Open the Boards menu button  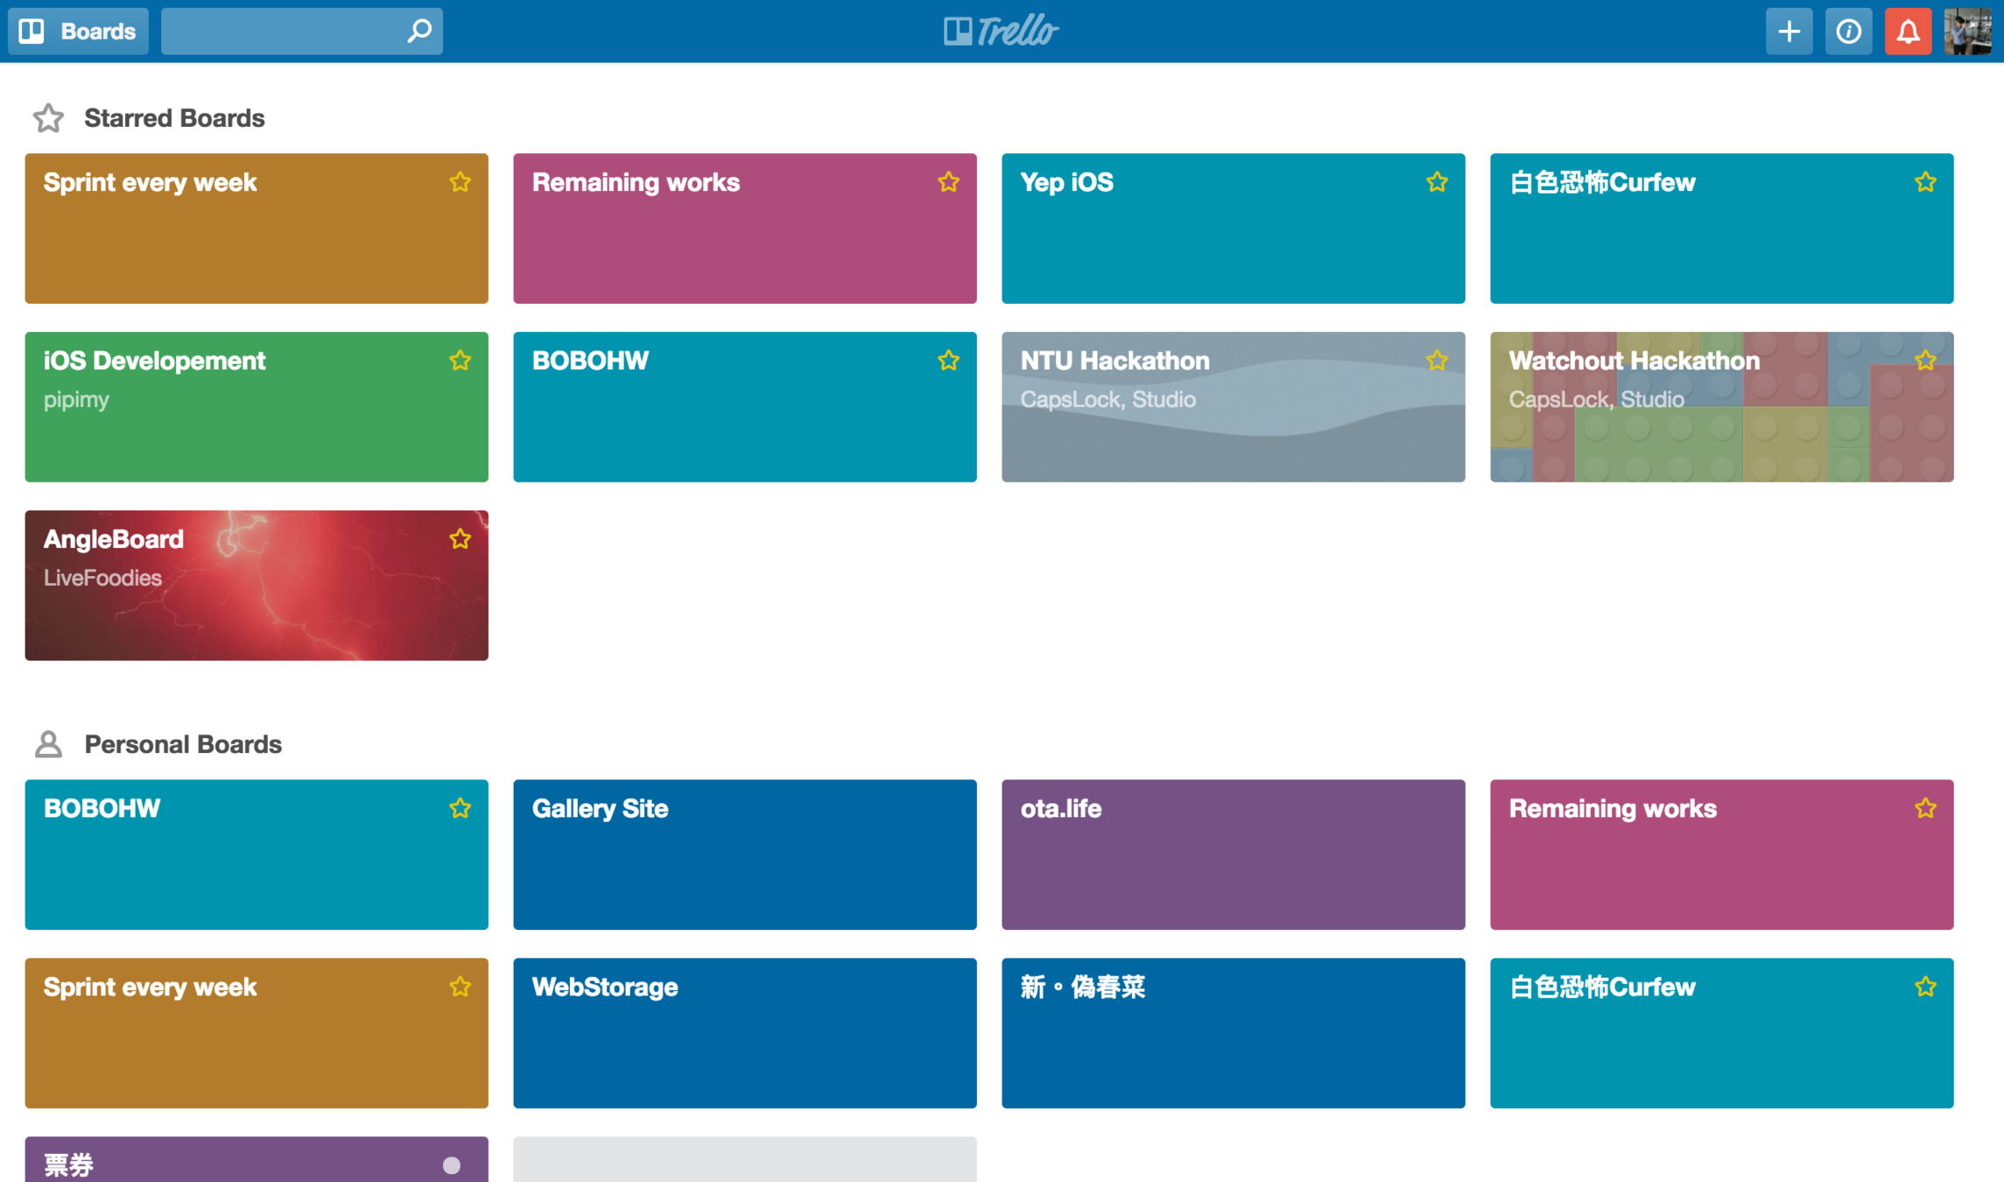[78, 32]
